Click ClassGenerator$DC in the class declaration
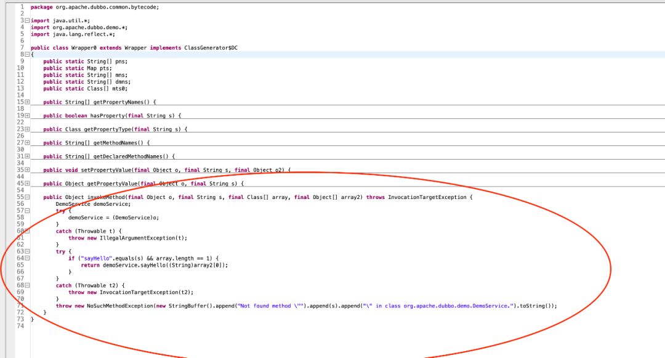The height and width of the screenshot is (358, 665). (x=211, y=48)
